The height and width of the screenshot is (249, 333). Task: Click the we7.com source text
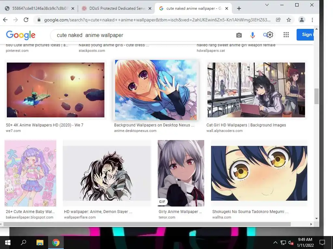tap(13, 131)
